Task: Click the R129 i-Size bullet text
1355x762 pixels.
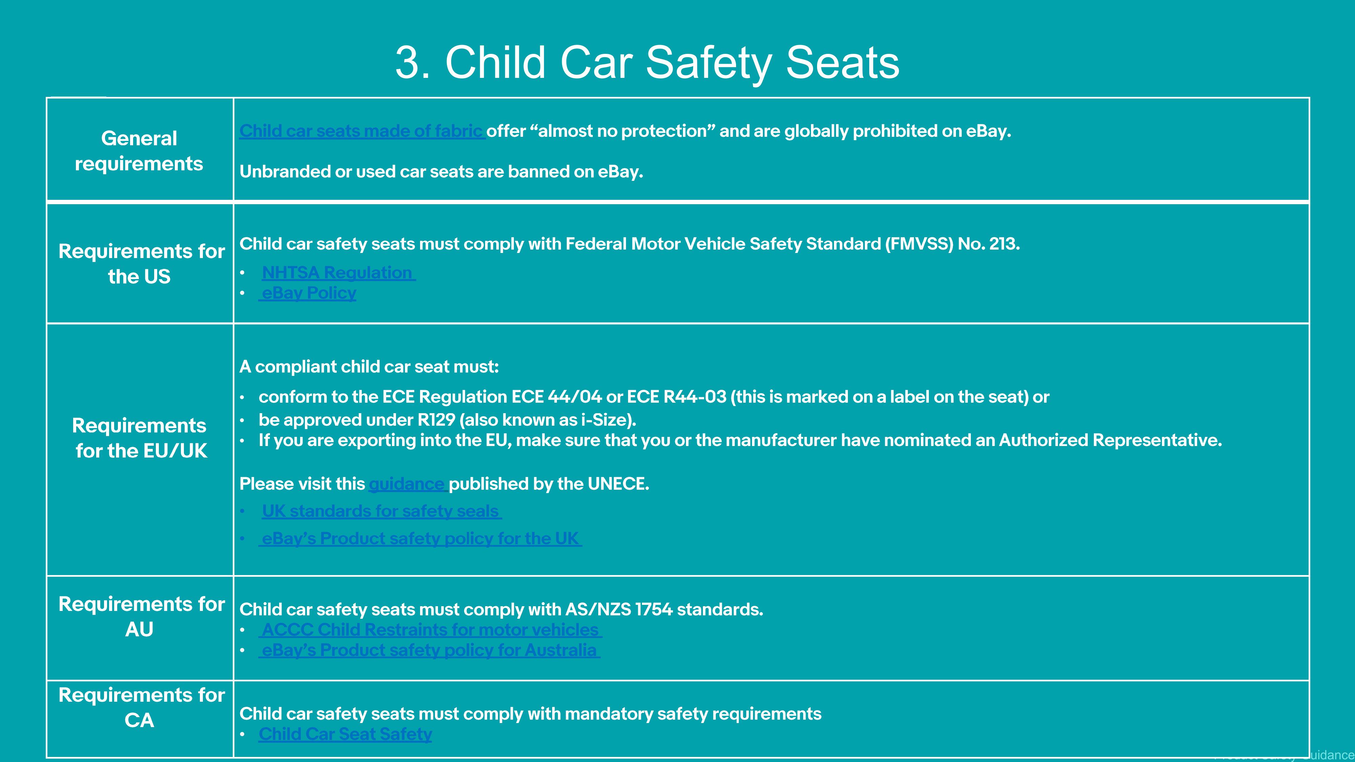Action: coord(447,420)
